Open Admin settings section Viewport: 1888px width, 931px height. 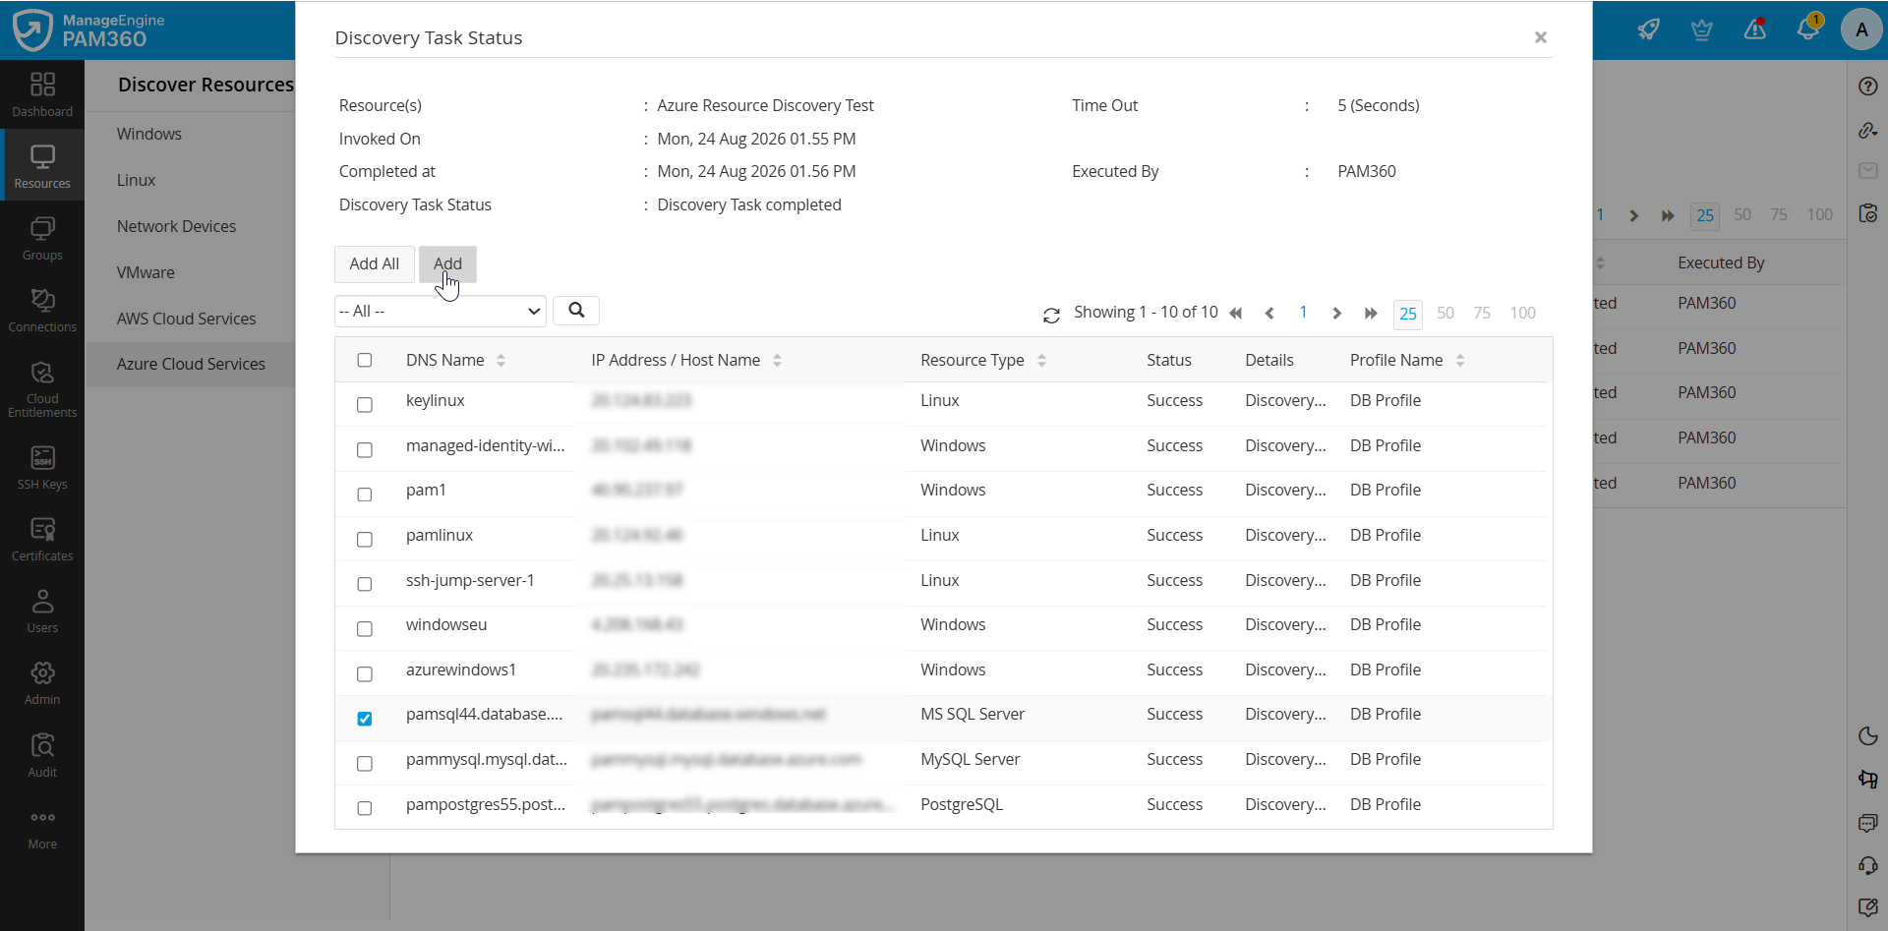pyautogui.click(x=42, y=683)
